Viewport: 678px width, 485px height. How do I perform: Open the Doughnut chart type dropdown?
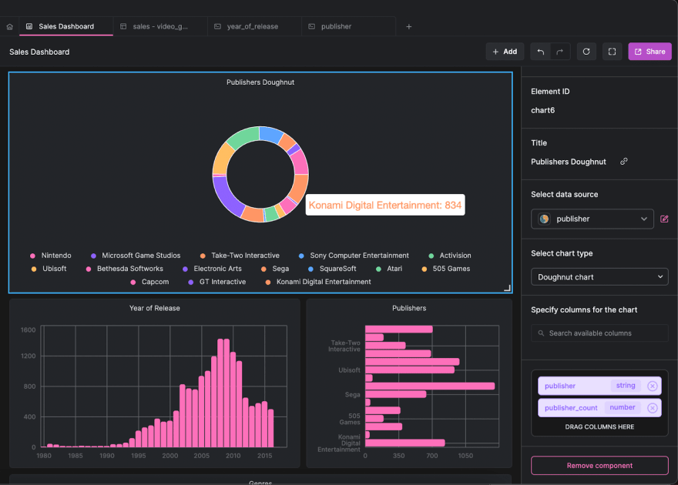coord(599,277)
